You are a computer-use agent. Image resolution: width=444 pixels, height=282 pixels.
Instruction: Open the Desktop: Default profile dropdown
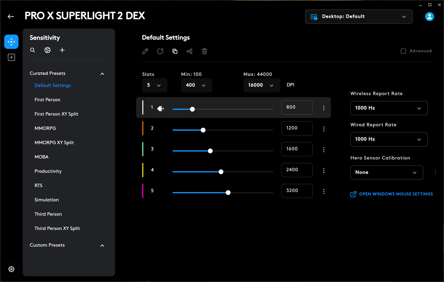pos(359,17)
